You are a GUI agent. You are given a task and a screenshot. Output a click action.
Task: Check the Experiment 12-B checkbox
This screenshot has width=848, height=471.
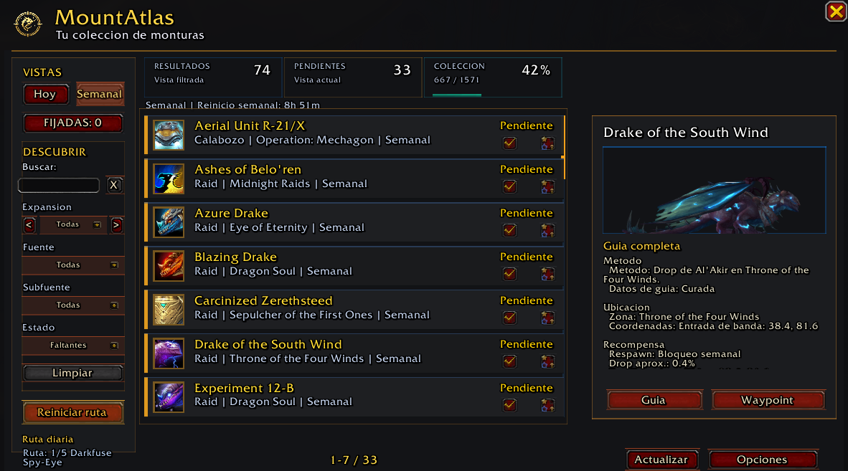[x=509, y=405]
